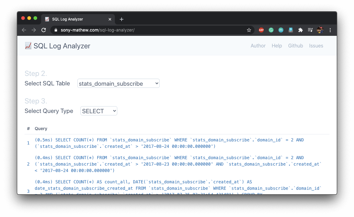Select the SQL Log Analyzer tab
The height and width of the screenshot is (217, 354).
(x=78, y=19)
